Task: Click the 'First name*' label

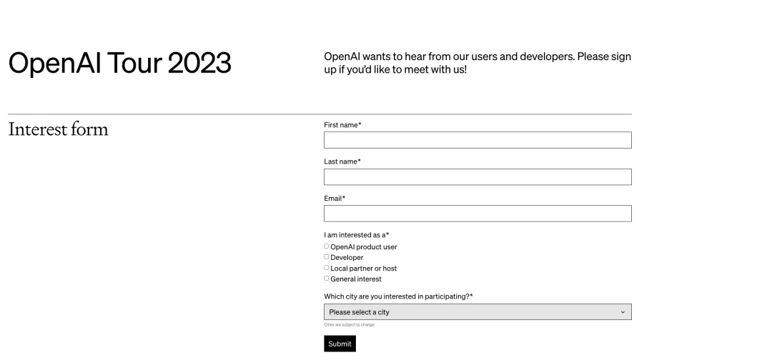Action: click(342, 125)
